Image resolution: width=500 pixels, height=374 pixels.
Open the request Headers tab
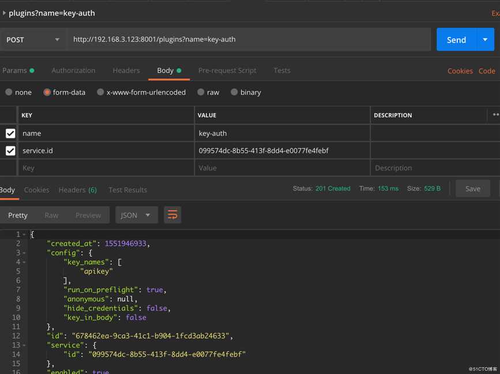point(126,70)
